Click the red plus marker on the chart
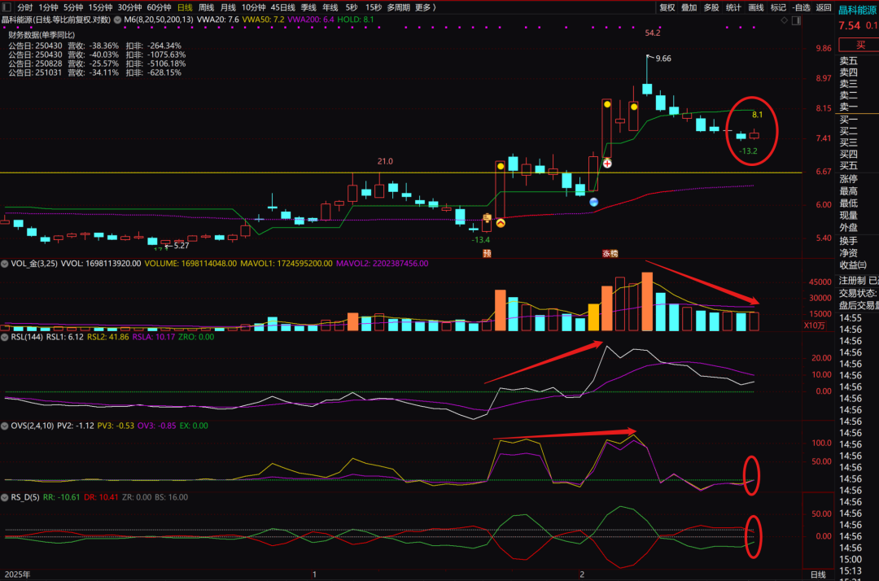879x581 pixels. (x=607, y=164)
